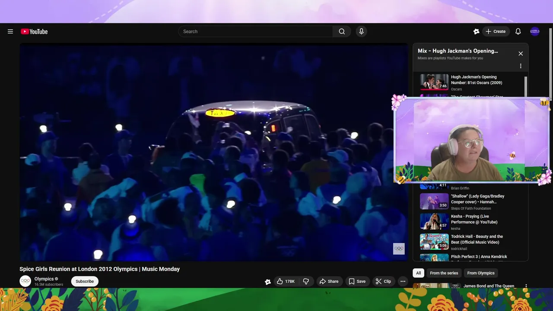Screen dimensions: 553x311
Task: Like the video with 178K likes
Action: [x=285, y=281]
